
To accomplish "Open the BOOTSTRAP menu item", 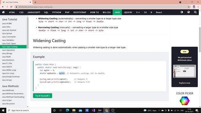I will coord(80,12).
